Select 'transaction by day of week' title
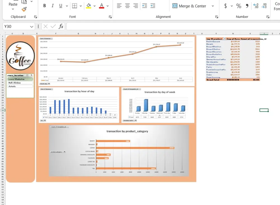This screenshot has width=280, height=205. (x=160, y=92)
